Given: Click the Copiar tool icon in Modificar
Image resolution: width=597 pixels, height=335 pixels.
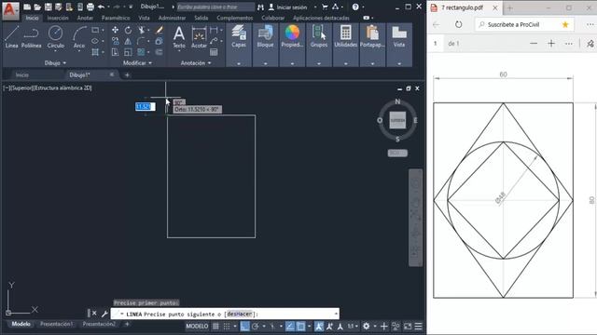Looking at the screenshot, I should (x=115, y=41).
